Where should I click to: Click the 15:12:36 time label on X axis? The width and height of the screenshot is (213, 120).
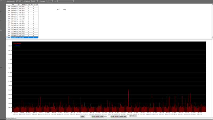point(130,113)
